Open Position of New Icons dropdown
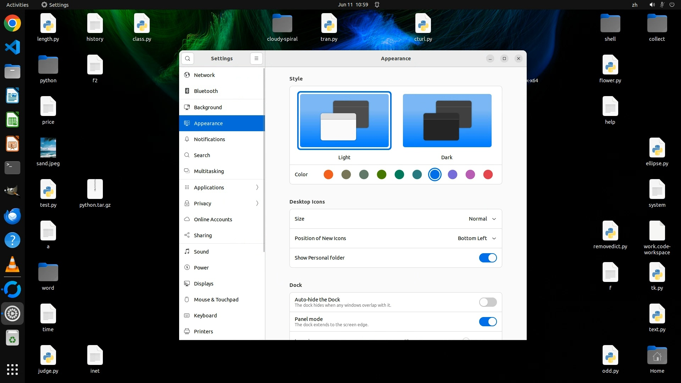Viewport: 681px width, 383px height. pyautogui.click(x=477, y=238)
